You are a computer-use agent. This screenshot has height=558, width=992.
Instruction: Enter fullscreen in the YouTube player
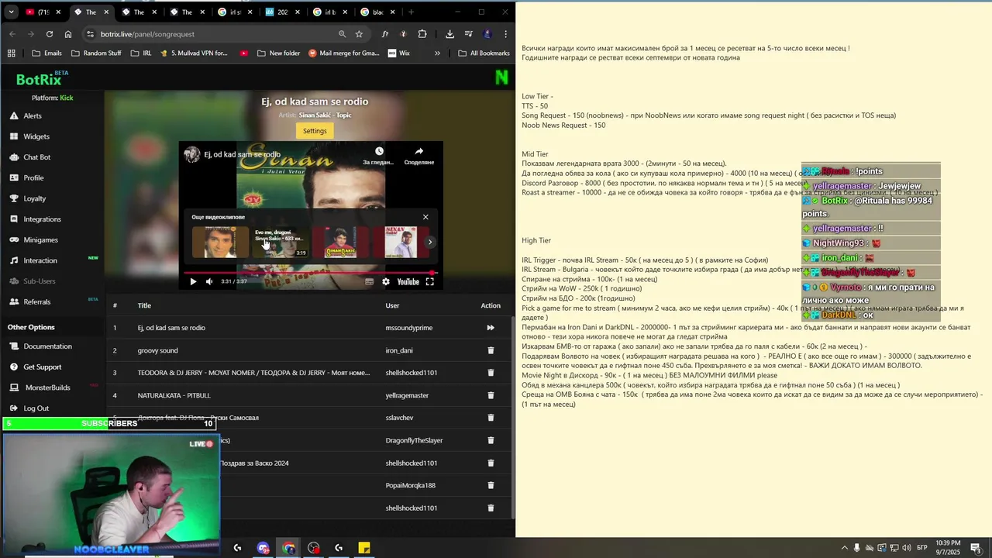430,281
